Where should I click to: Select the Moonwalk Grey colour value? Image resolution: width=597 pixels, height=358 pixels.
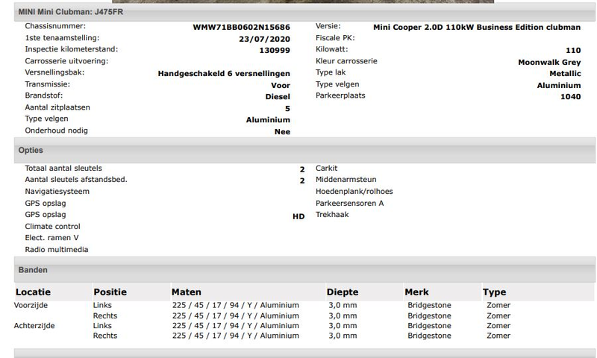[x=548, y=62]
